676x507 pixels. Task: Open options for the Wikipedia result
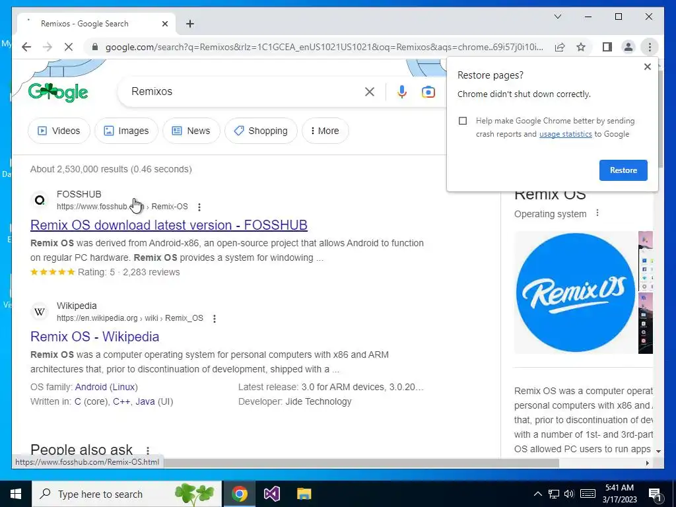(x=215, y=319)
